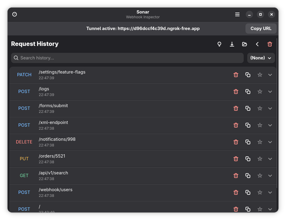Expand the /xml-endpoint request

tap(270, 125)
